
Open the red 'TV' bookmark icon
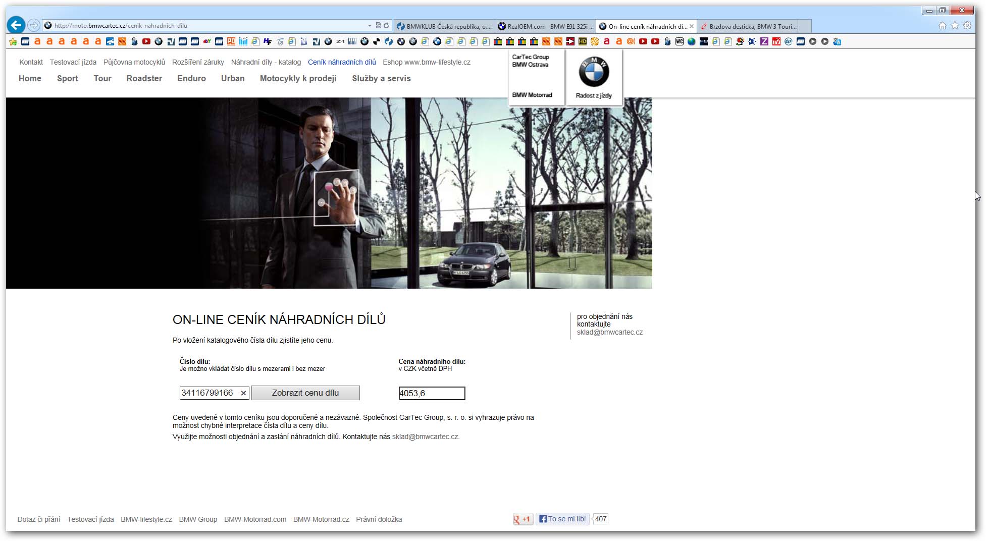tap(776, 41)
